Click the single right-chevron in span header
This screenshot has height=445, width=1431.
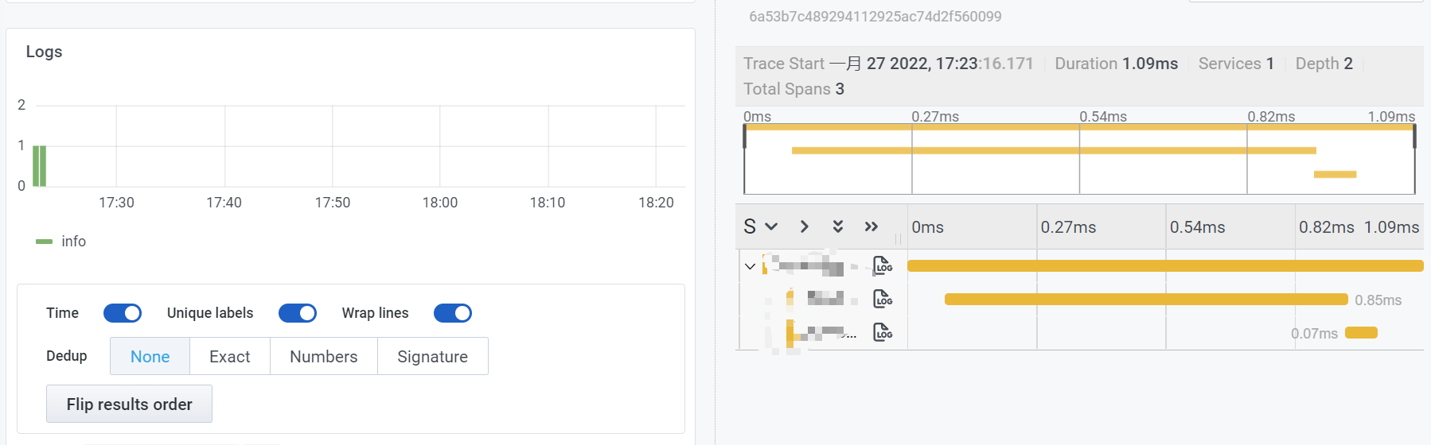point(804,226)
